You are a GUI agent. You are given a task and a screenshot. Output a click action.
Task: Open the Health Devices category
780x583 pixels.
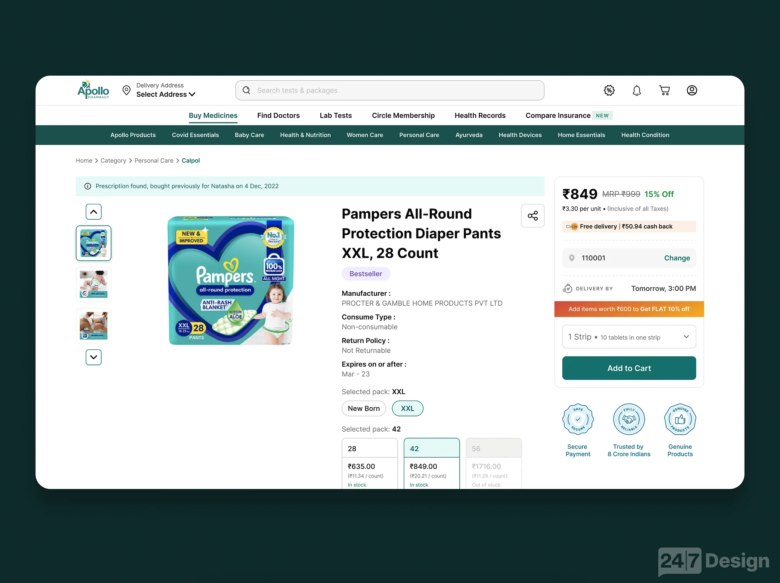520,135
